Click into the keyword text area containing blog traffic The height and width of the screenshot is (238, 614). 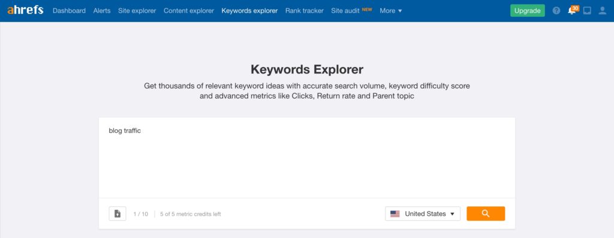pyautogui.click(x=306, y=158)
